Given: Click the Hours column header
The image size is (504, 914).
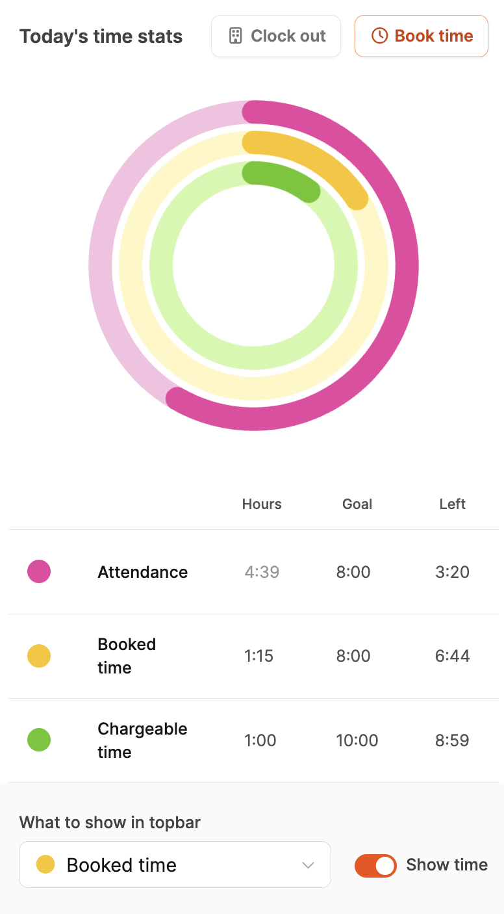Looking at the screenshot, I should point(262,504).
